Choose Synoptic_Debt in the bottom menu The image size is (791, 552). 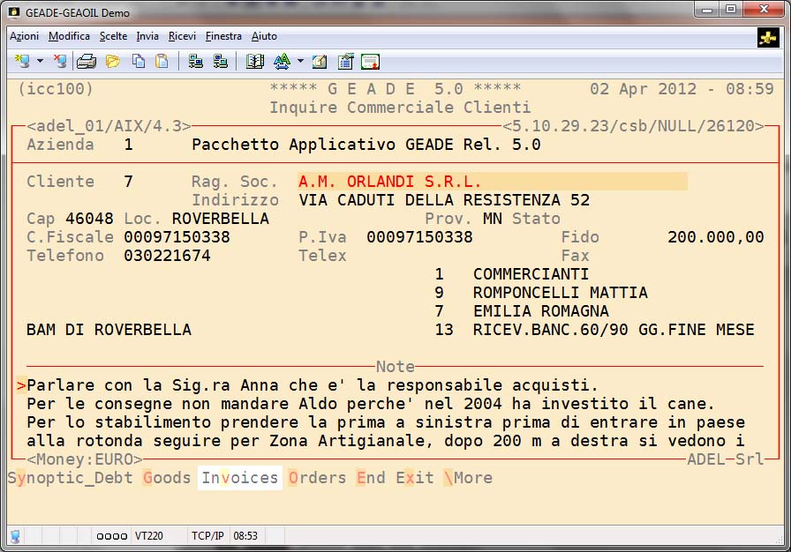[71, 478]
